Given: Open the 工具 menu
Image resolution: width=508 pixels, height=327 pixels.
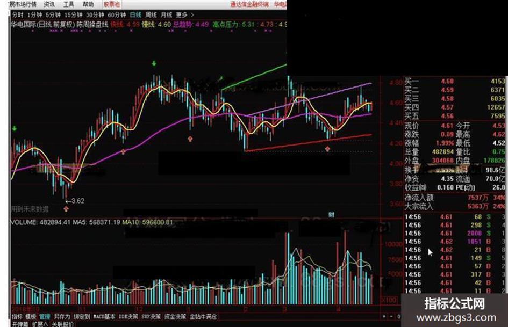Looking at the screenshot, I should tap(68, 4).
